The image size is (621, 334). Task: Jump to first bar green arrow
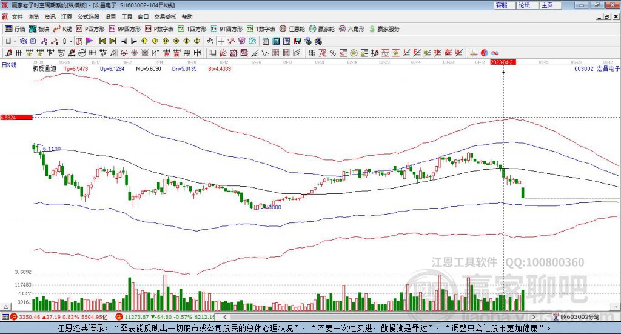coord(102,41)
